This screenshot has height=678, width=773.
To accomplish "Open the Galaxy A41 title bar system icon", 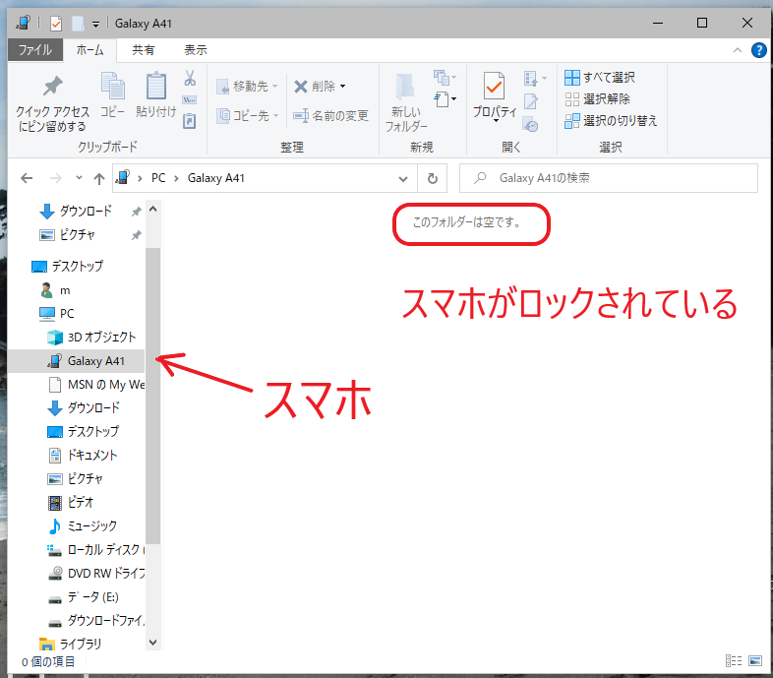I will point(23,24).
